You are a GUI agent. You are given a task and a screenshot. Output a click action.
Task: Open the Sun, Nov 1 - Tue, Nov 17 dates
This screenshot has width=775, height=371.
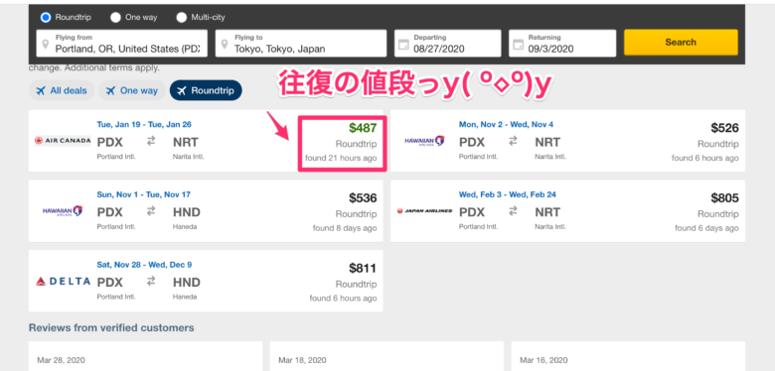[144, 194]
